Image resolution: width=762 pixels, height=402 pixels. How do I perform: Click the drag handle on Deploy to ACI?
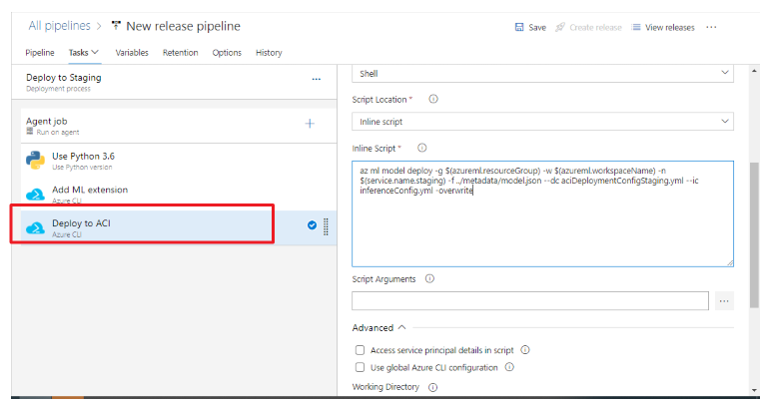tap(327, 226)
